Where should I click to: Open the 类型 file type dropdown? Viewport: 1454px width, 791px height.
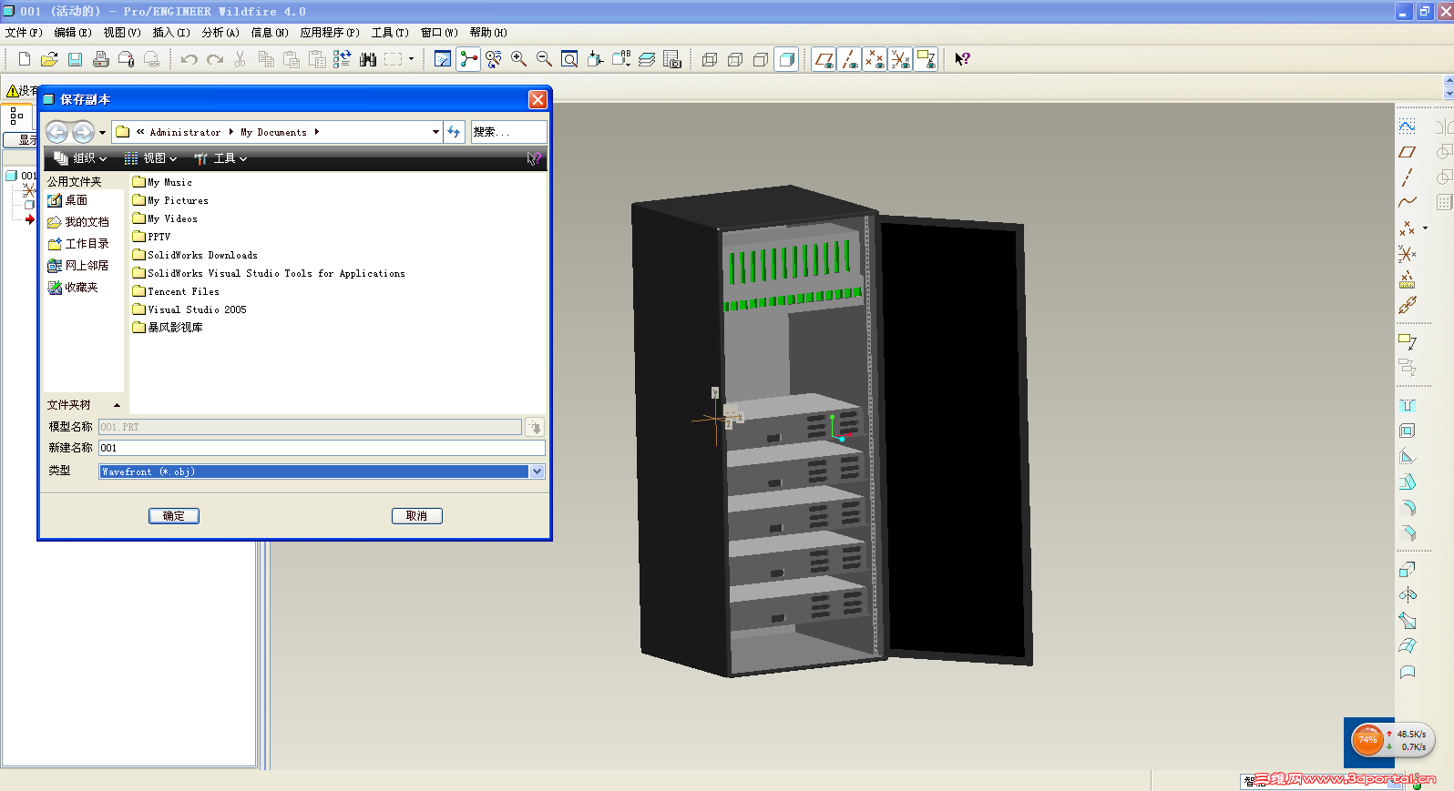point(538,472)
